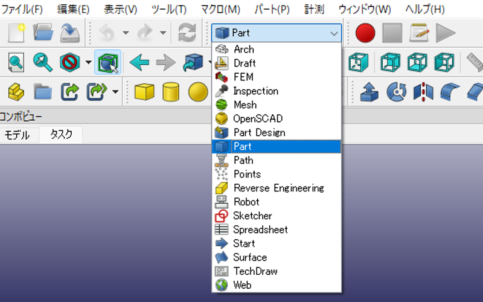The image size is (483, 302).
Task: Go back with left teal arrow
Action: [x=139, y=63]
